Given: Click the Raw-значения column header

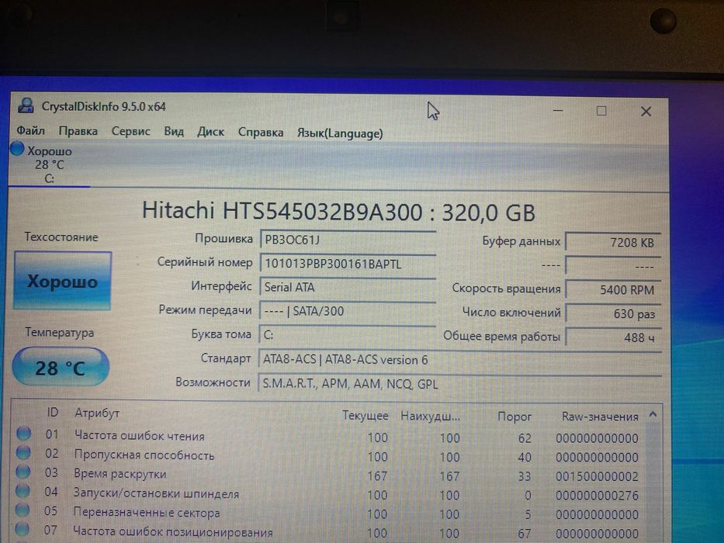Looking at the screenshot, I should click(x=600, y=417).
